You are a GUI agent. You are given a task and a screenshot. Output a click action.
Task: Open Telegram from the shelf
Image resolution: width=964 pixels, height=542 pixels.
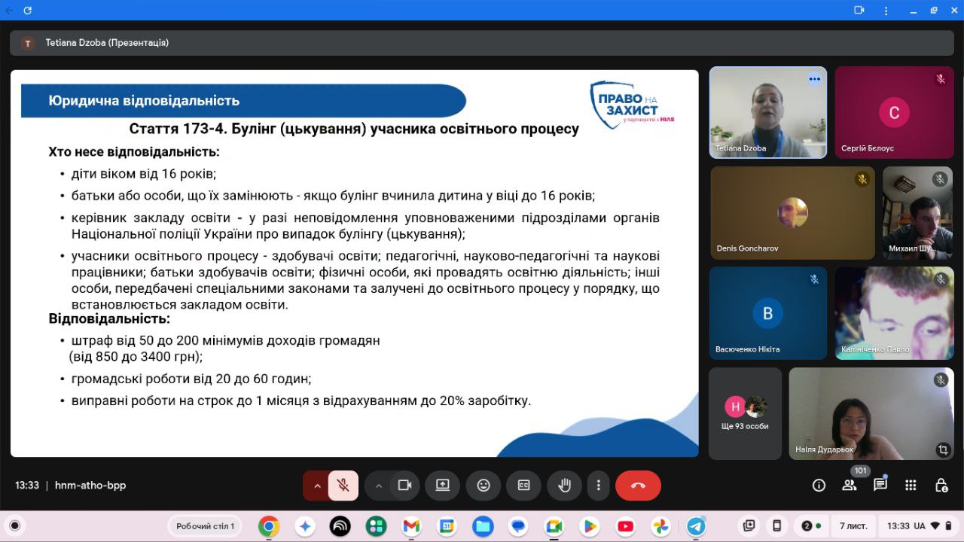(696, 526)
